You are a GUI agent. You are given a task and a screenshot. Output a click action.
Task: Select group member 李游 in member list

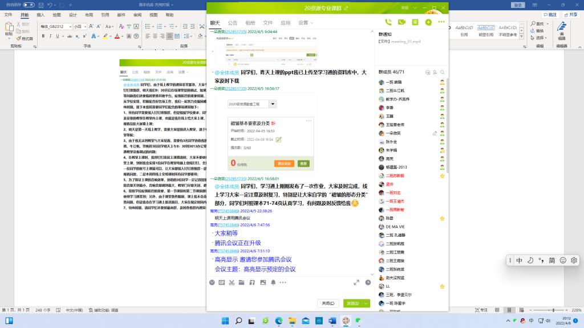tap(390, 107)
